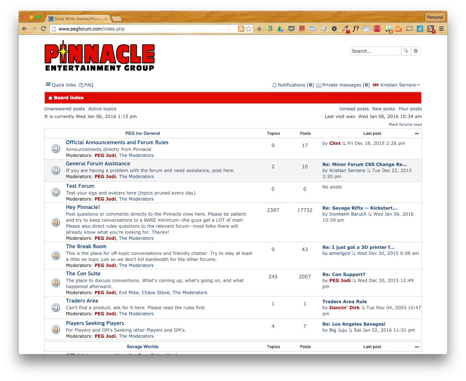Open advanced search via the gear icon
This screenshot has width=466, height=381.
tap(415, 51)
